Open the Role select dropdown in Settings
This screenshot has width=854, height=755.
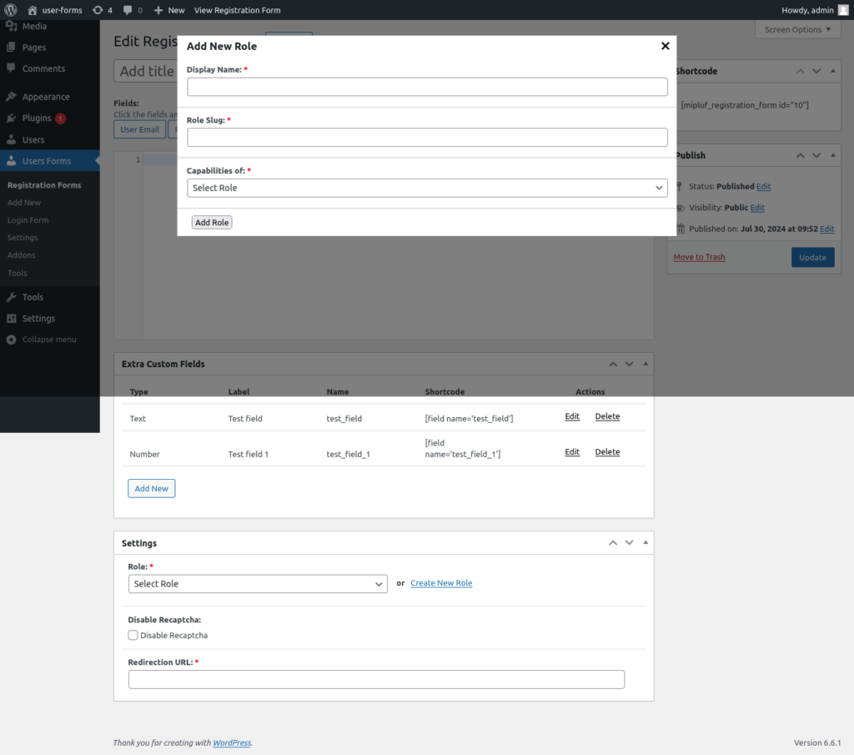257,584
